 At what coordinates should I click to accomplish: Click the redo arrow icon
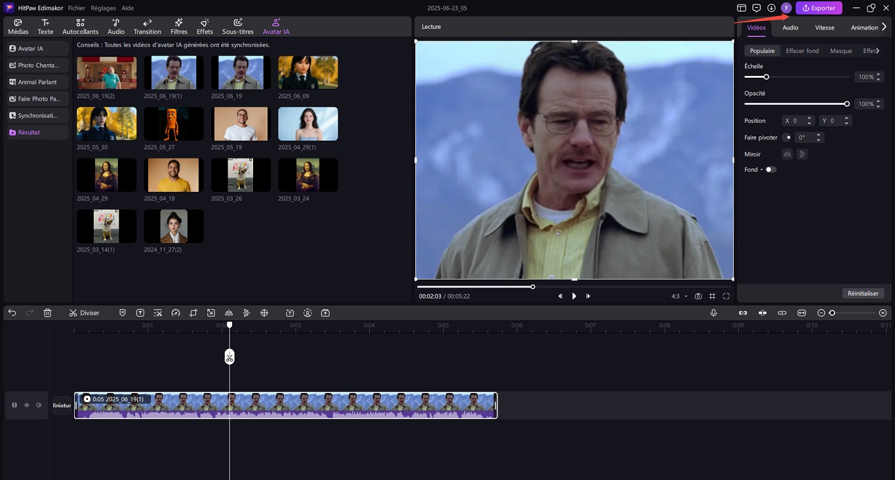pyautogui.click(x=30, y=313)
